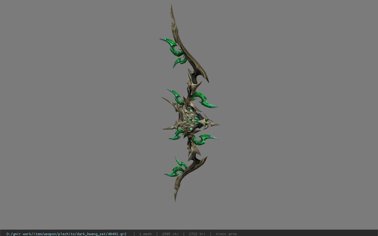Screen dimensions: 378x236
Task: Click the file path ending in 40492.gr2
Action: click(x=66, y=234)
